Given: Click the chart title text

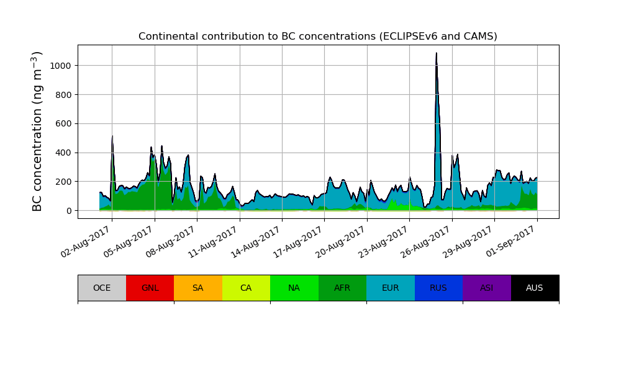Looking at the screenshot, I should 317,37.
